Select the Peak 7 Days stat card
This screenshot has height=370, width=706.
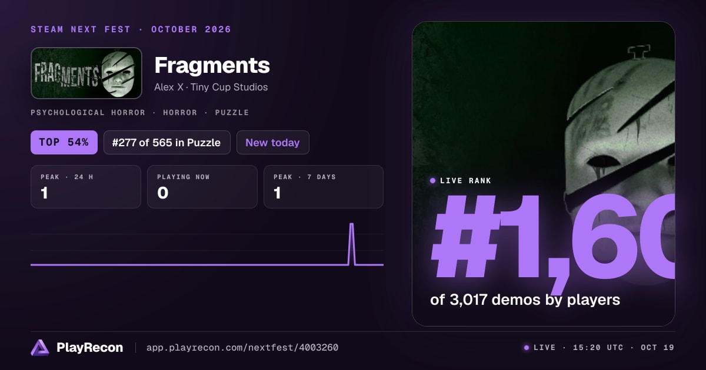pos(324,187)
